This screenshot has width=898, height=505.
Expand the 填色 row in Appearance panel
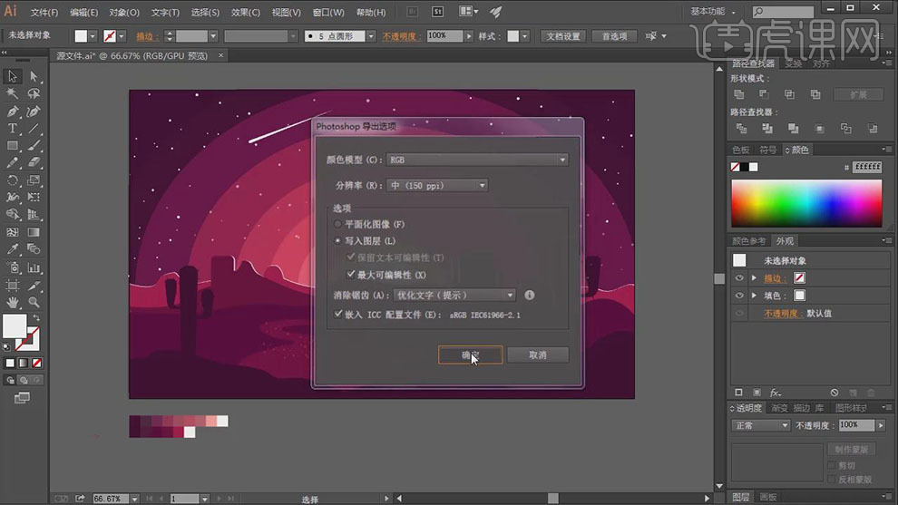pyautogui.click(x=755, y=296)
